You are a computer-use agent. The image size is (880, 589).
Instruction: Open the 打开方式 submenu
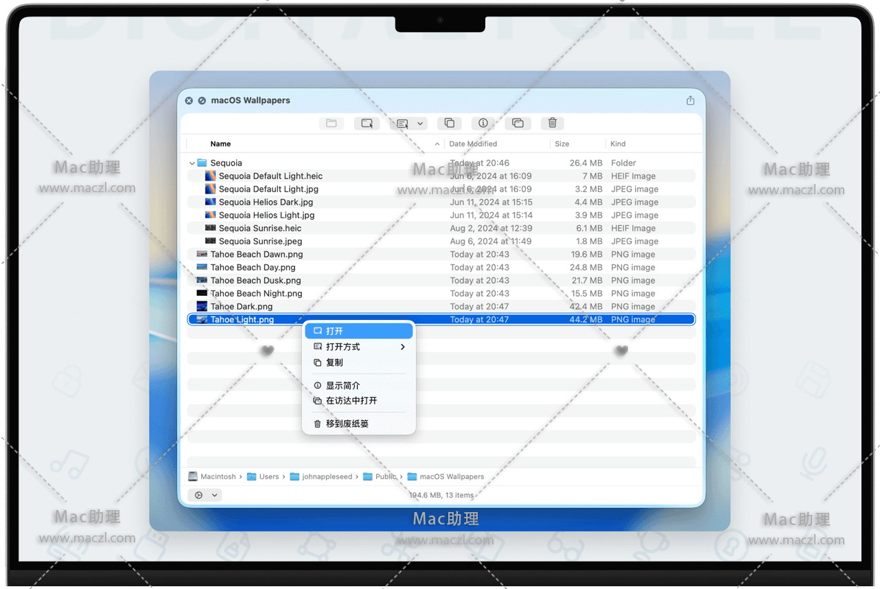point(359,347)
